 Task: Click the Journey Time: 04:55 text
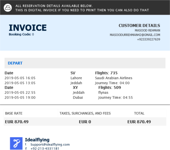[115, 98]
